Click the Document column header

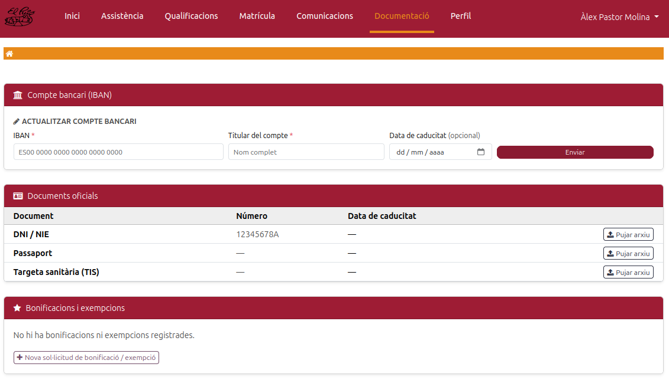33,216
